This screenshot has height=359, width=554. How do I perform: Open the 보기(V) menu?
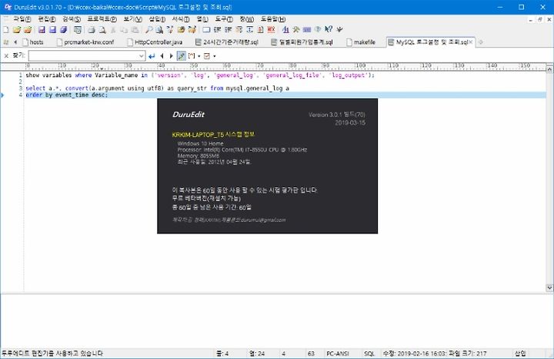pos(133,19)
